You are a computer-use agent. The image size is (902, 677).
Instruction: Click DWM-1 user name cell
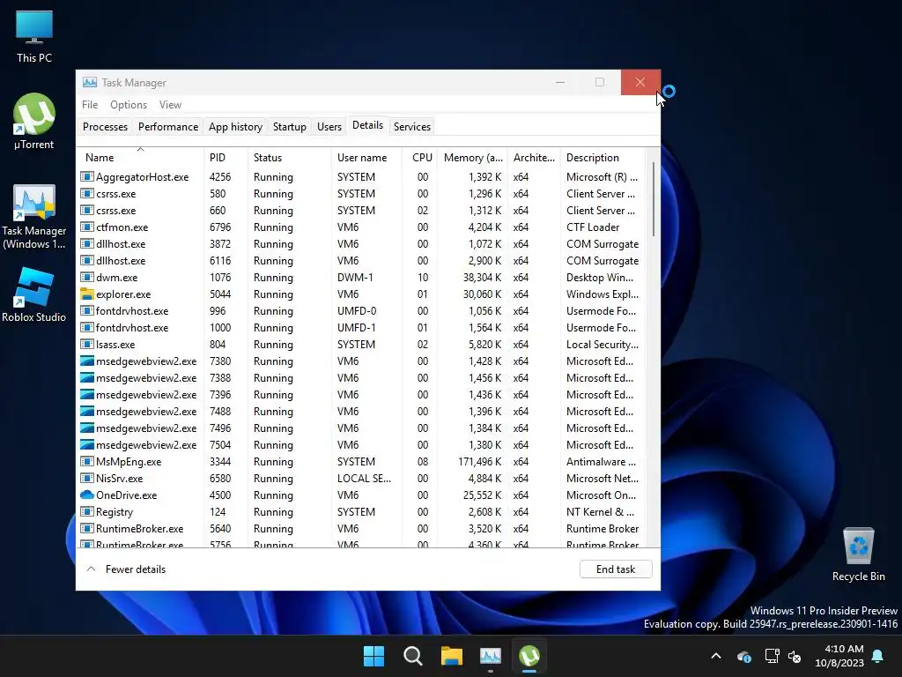tap(355, 278)
